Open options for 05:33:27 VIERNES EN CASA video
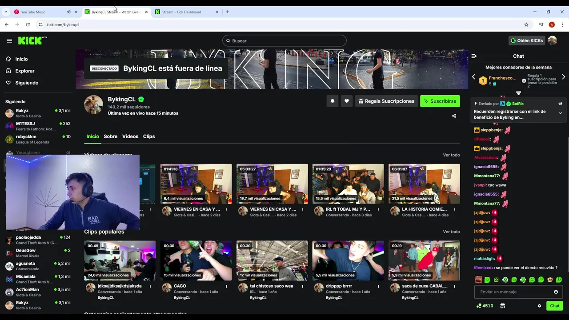Screen dimensions: 569x320 point(302,209)
